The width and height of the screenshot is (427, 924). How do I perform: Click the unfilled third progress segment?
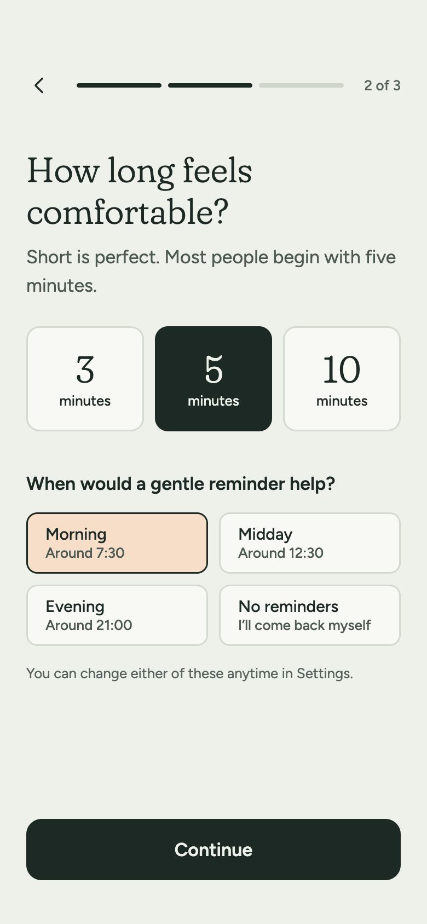(x=301, y=85)
